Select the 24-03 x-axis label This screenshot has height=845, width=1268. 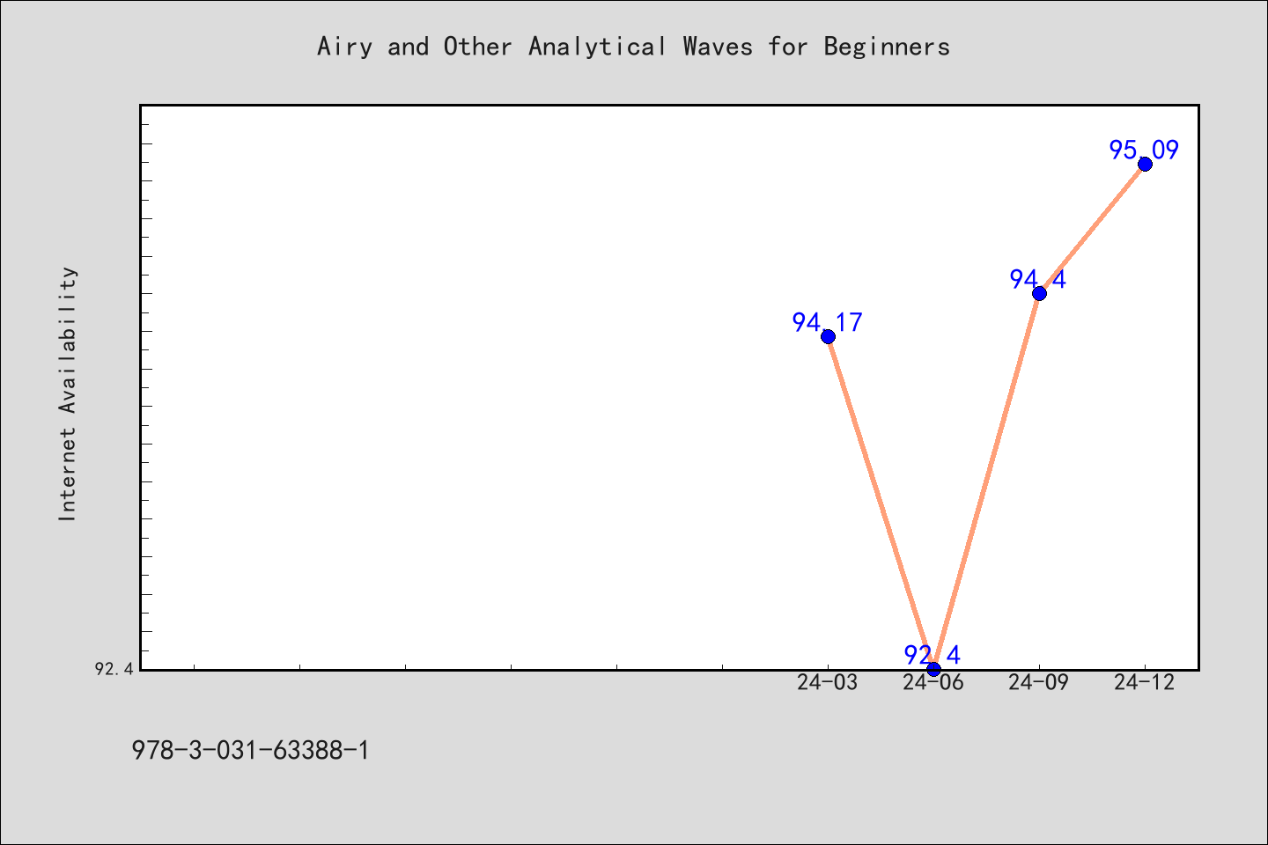coord(828,682)
